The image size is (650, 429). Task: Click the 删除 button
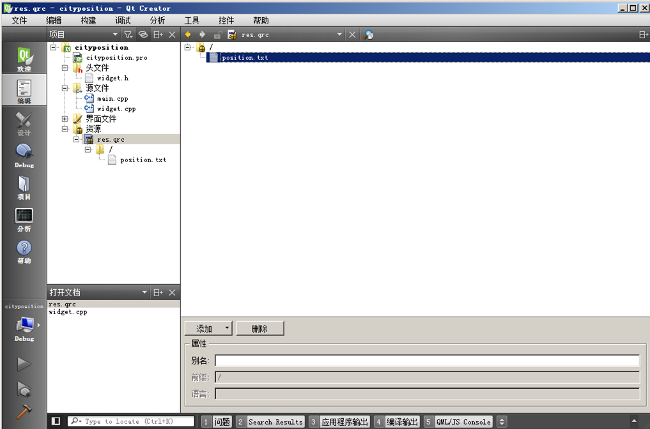click(260, 328)
